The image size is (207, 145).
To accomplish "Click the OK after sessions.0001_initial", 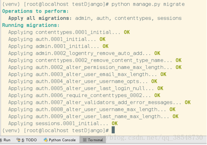I will [114, 123].
